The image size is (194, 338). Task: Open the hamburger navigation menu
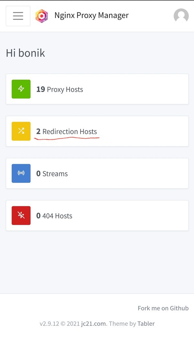point(18,16)
